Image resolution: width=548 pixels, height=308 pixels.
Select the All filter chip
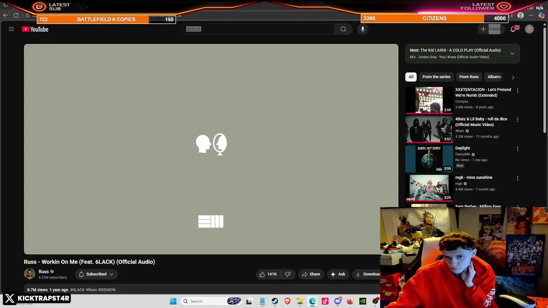[x=411, y=77]
